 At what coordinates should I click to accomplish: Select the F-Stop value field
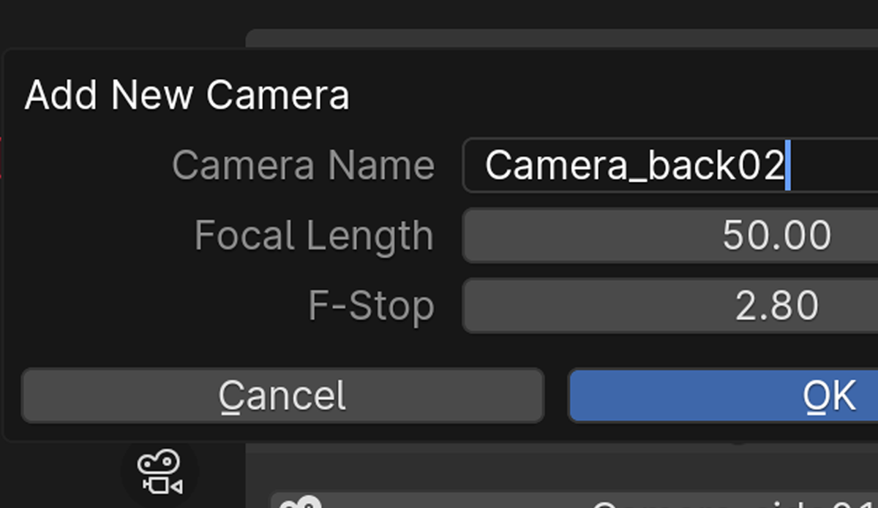point(670,306)
